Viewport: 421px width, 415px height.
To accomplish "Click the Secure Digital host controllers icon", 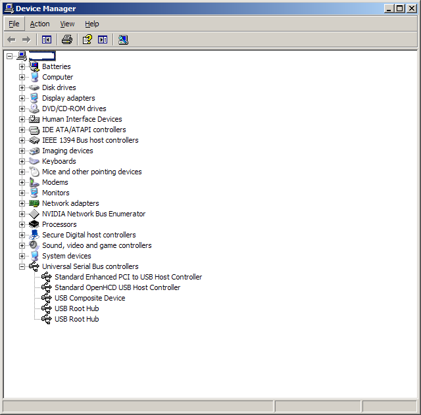I will (x=34, y=235).
